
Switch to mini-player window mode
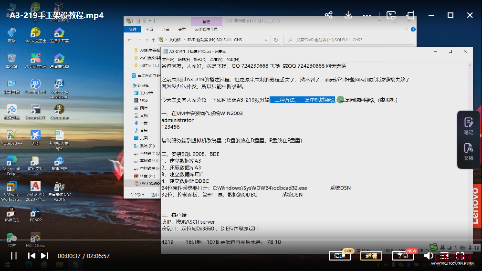point(391,15)
